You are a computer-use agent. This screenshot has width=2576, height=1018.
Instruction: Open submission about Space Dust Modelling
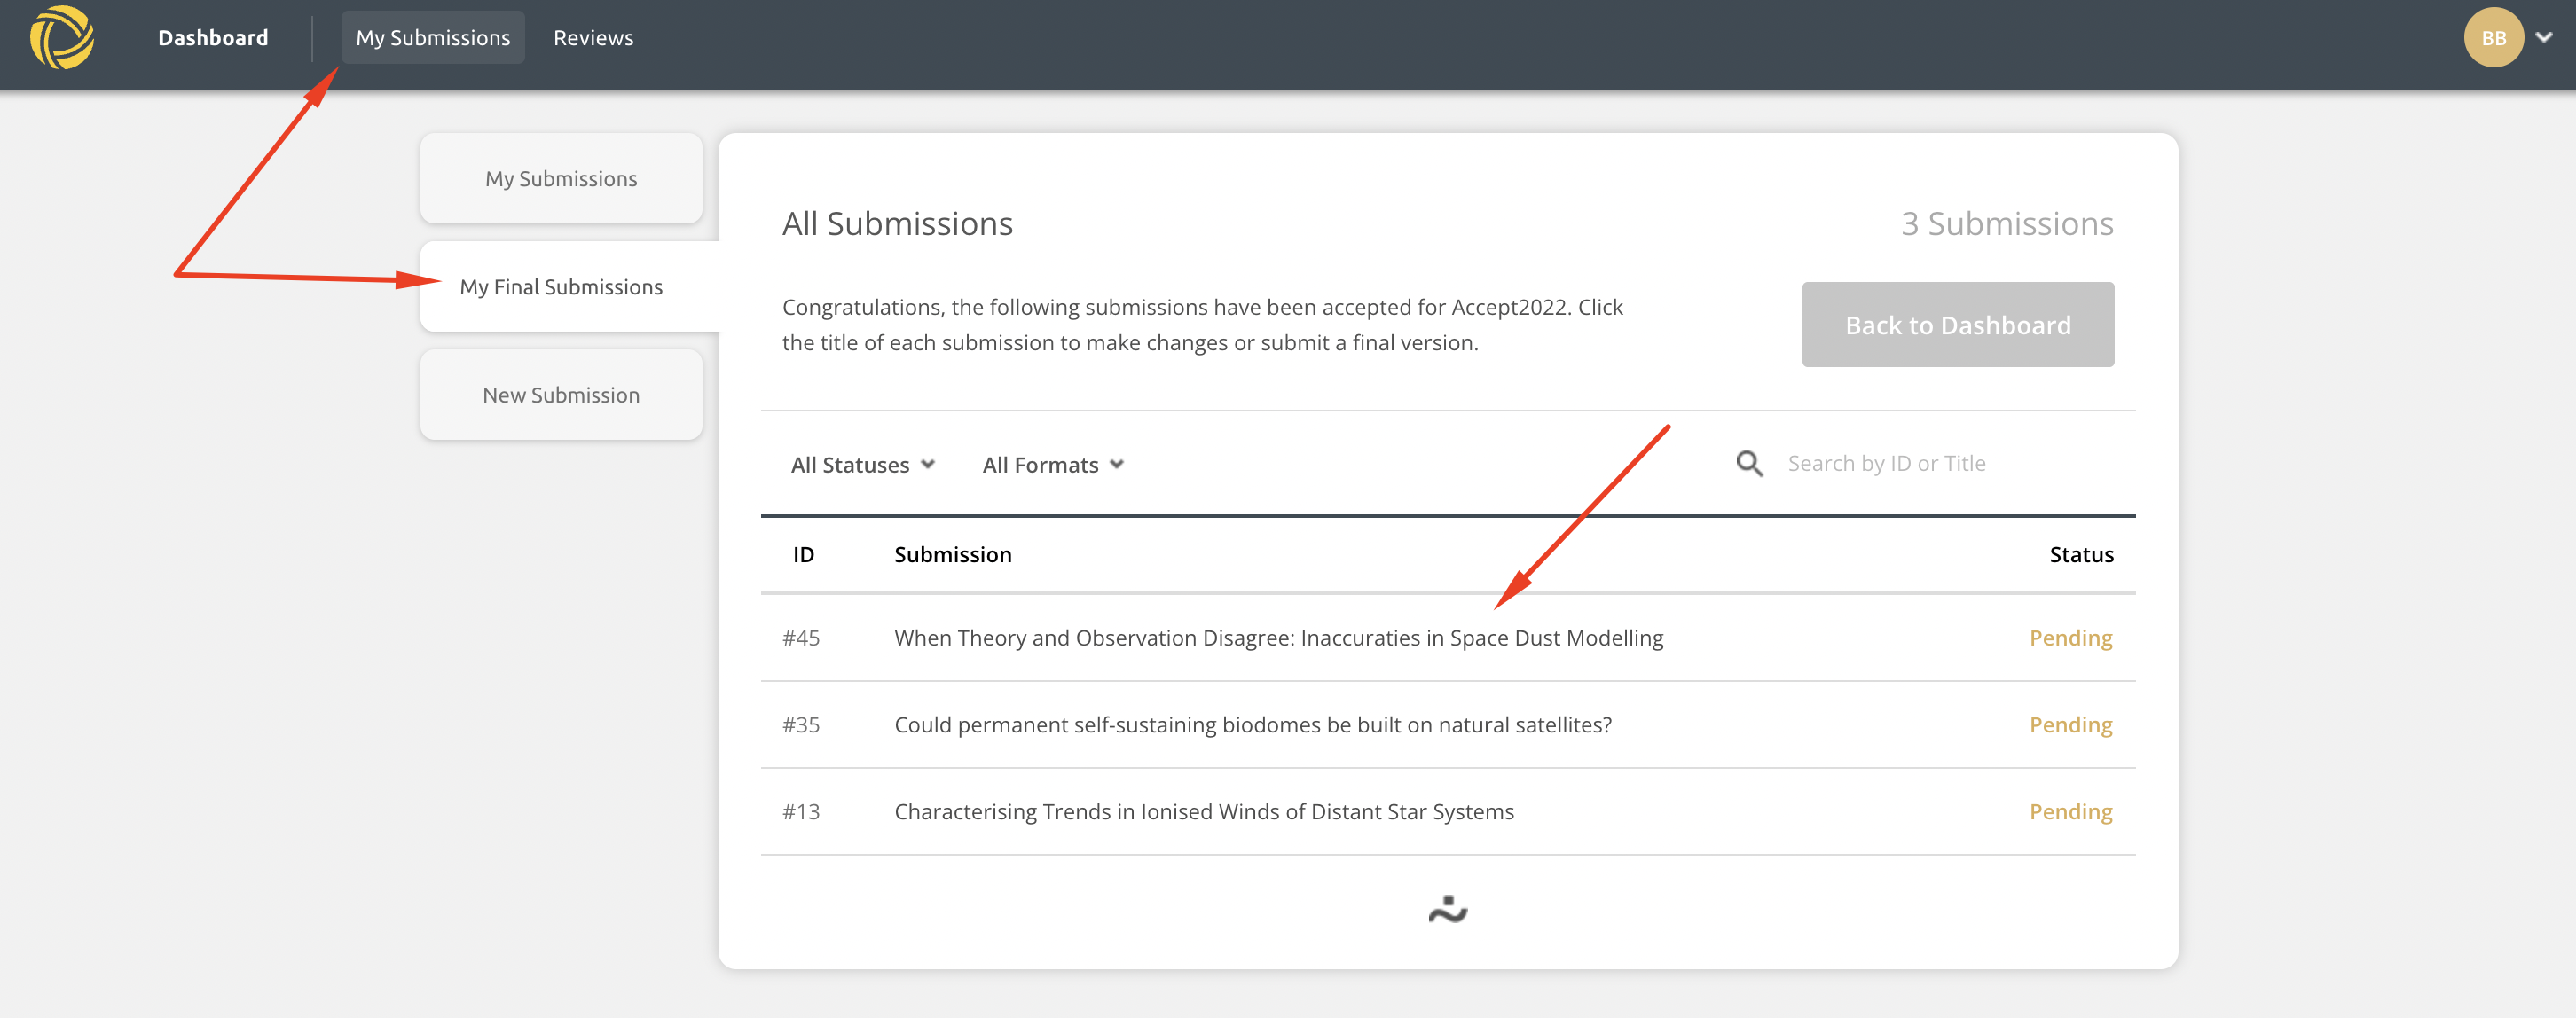pyautogui.click(x=1278, y=637)
